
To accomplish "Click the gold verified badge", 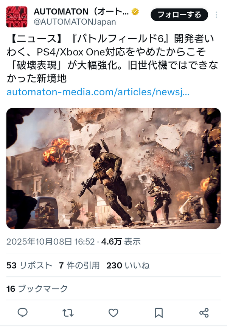I will (x=135, y=11).
